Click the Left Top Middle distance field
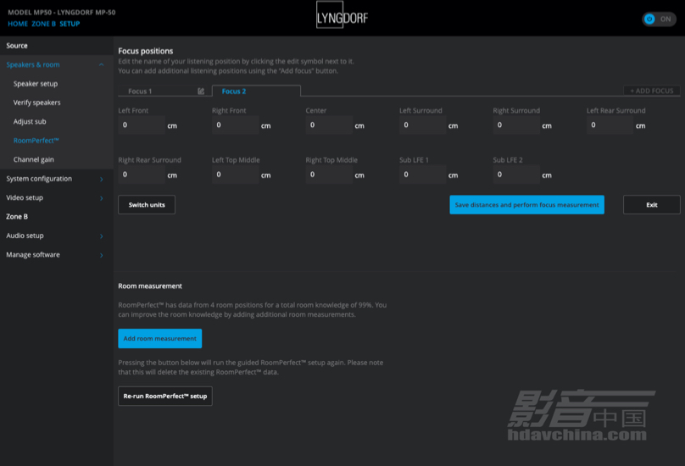The image size is (685, 466). [236, 175]
